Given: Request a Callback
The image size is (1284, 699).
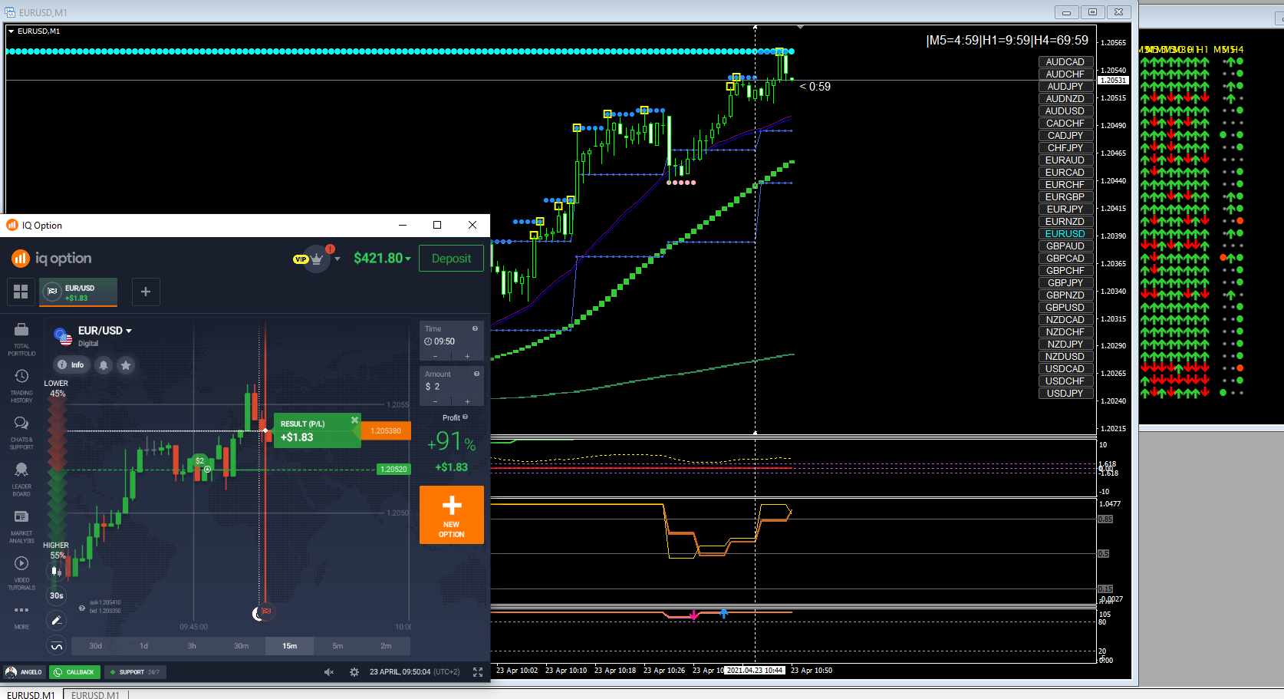Looking at the screenshot, I should [74, 672].
